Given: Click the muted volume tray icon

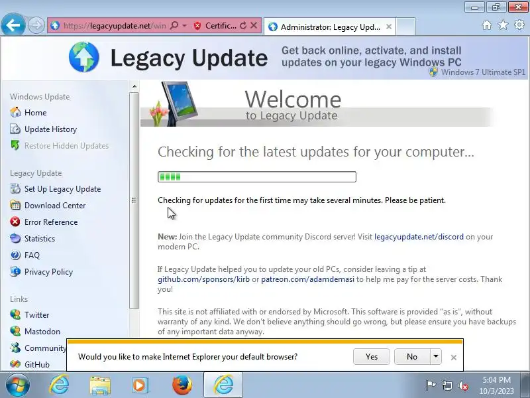Looking at the screenshot, I should tap(462, 385).
